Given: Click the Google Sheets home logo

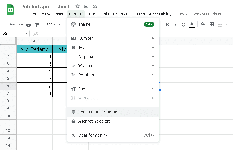Looking at the screenshot, I should (x=10, y=10).
